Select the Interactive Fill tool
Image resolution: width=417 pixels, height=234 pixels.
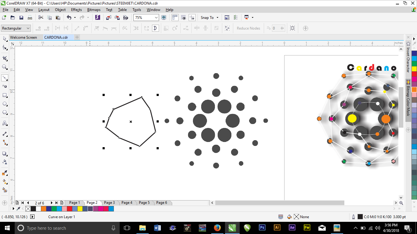click(x=5, y=181)
